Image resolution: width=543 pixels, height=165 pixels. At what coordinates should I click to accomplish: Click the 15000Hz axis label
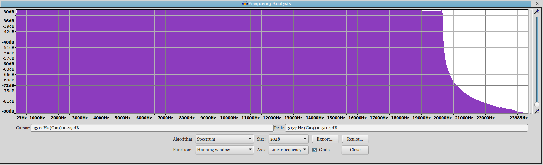(x=336, y=118)
